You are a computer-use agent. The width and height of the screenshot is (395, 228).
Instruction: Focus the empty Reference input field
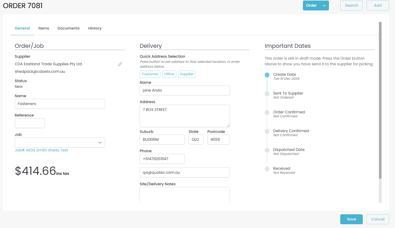pyautogui.click(x=30, y=123)
